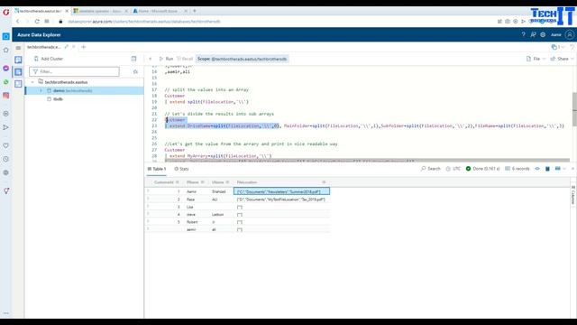The height and width of the screenshot is (325, 577).
Task: Open the results view mode dropdown
Action: tap(560, 169)
